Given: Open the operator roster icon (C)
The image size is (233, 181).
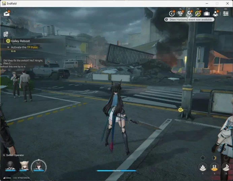Looking at the screenshot, I should click(x=215, y=13).
